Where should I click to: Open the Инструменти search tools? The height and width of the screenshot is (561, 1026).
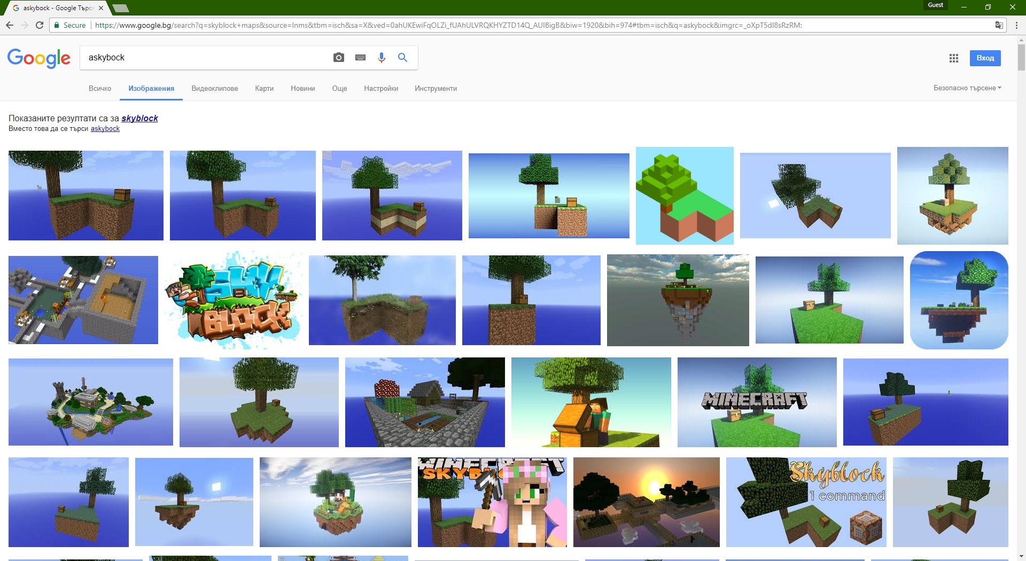(436, 88)
